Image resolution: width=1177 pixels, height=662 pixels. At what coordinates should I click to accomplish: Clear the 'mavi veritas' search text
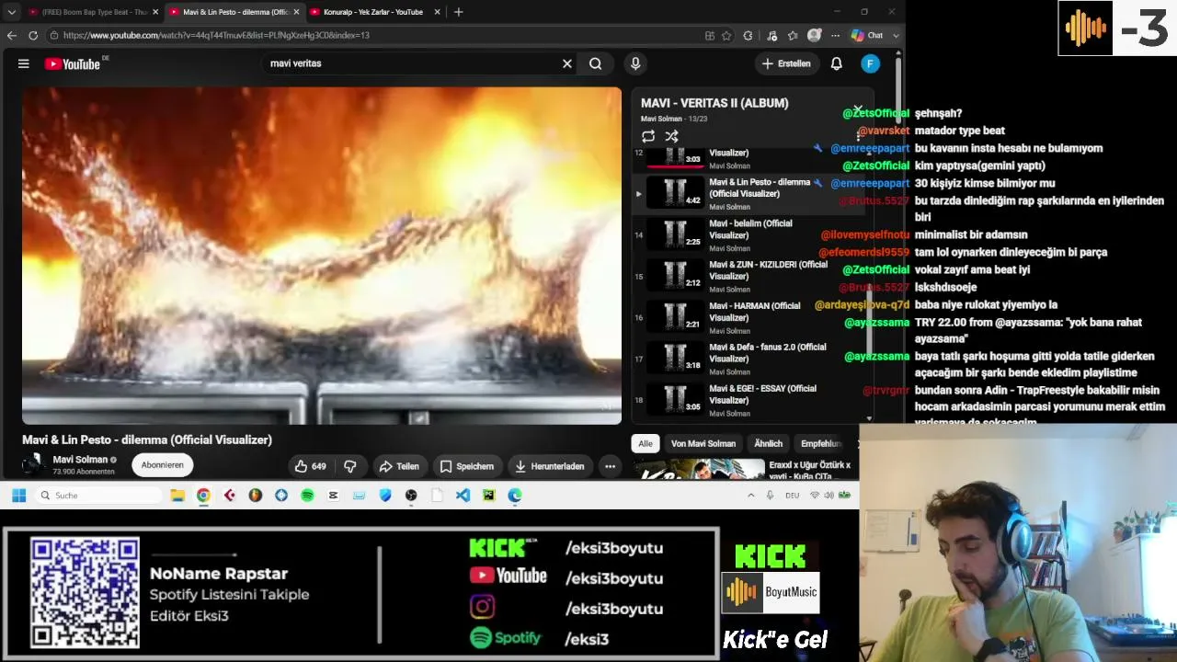point(567,63)
